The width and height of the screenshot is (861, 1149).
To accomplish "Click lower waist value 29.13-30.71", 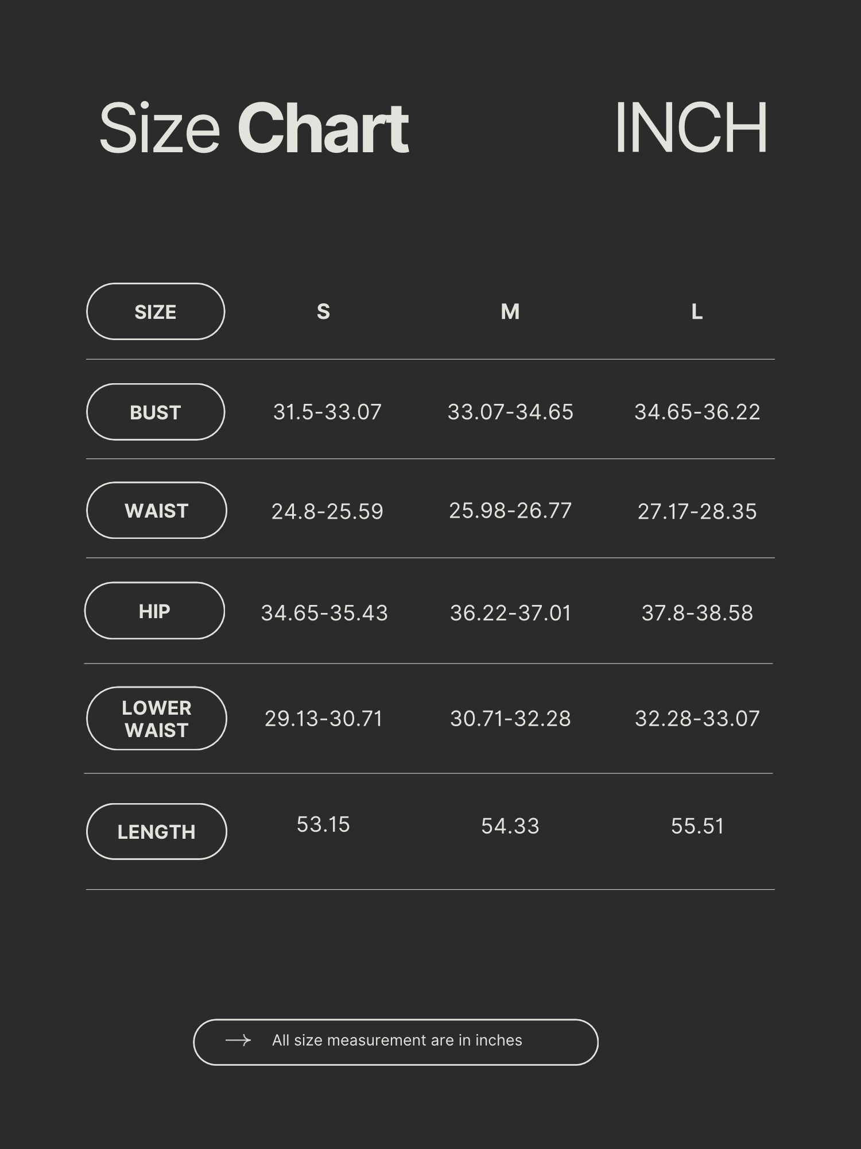I will 323,719.
